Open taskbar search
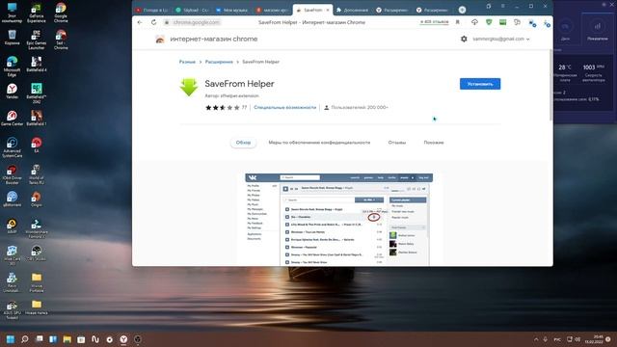This screenshot has height=347, width=617. click(25, 339)
